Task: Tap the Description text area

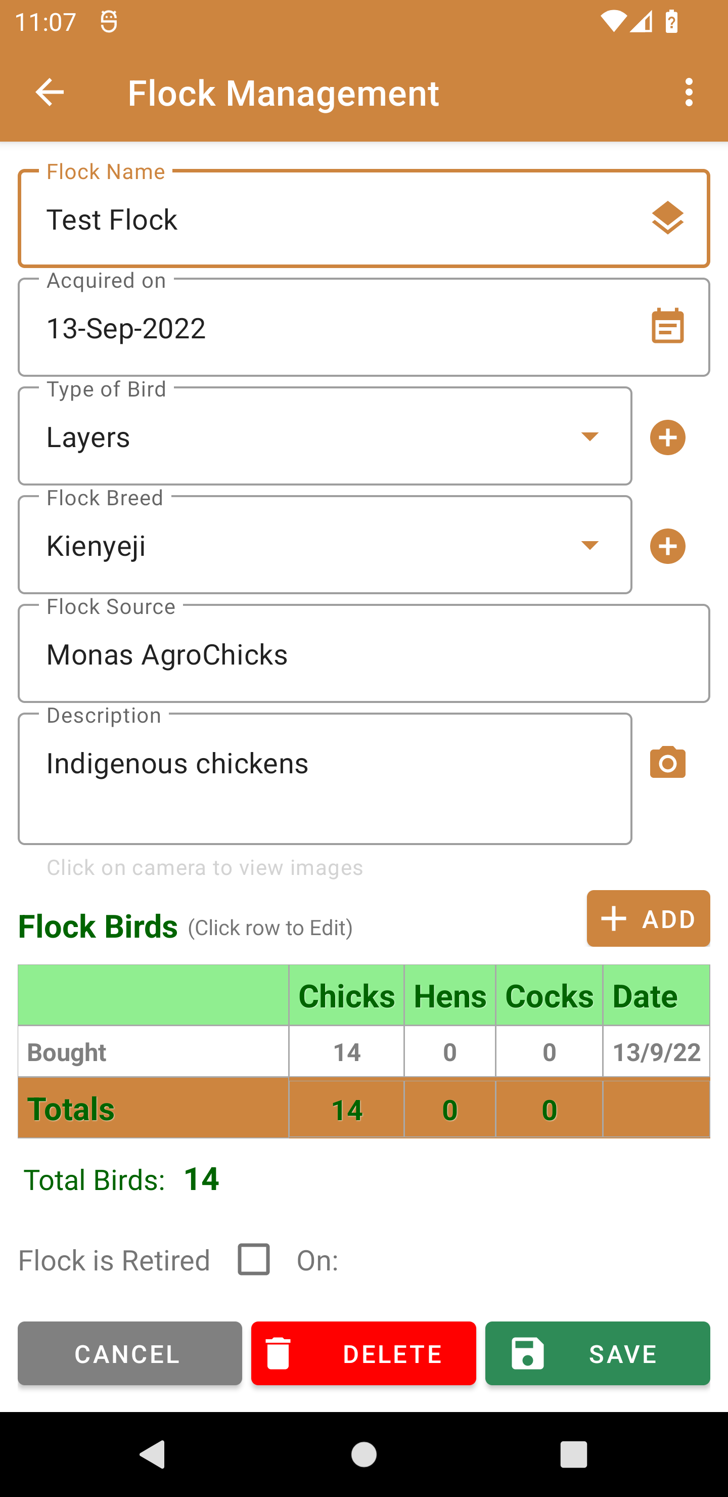Action: point(324,779)
